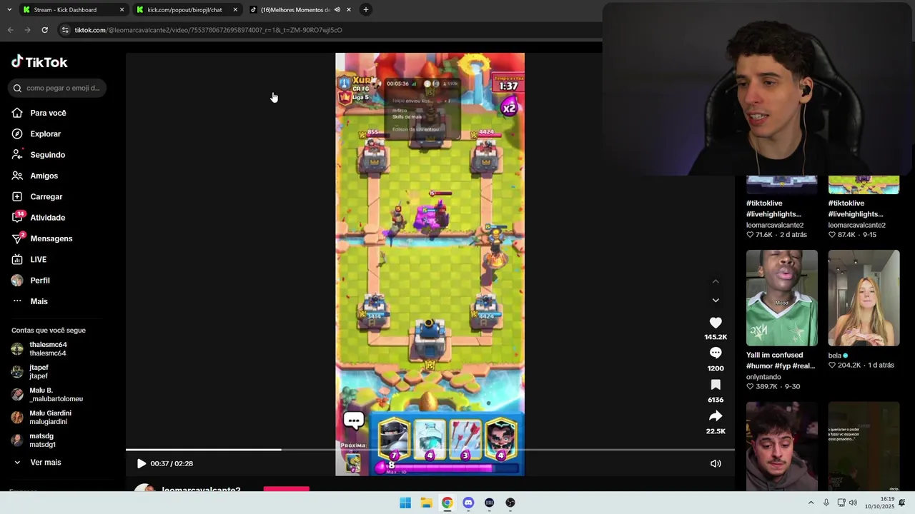Open Yalll im confused video thumbnail

[x=782, y=298]
